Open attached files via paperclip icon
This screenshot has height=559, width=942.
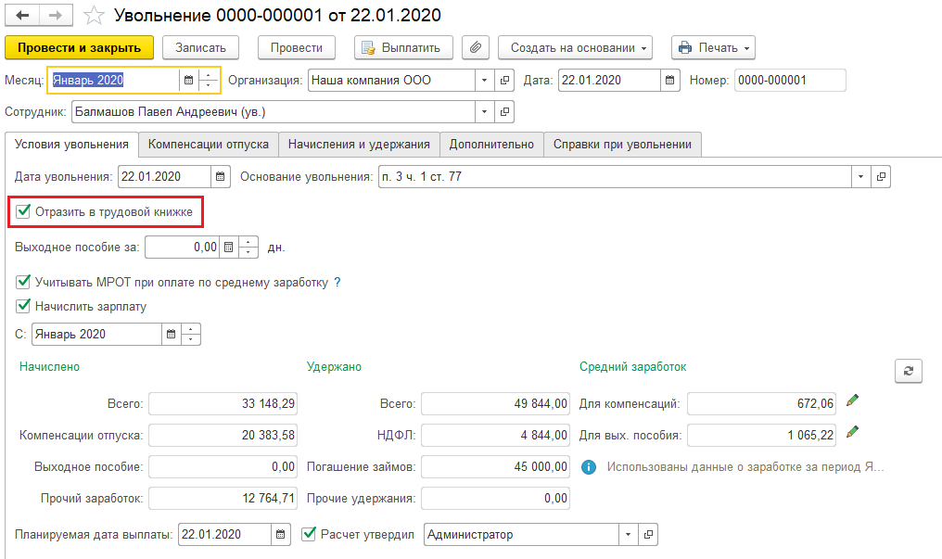tap(476, 47)
